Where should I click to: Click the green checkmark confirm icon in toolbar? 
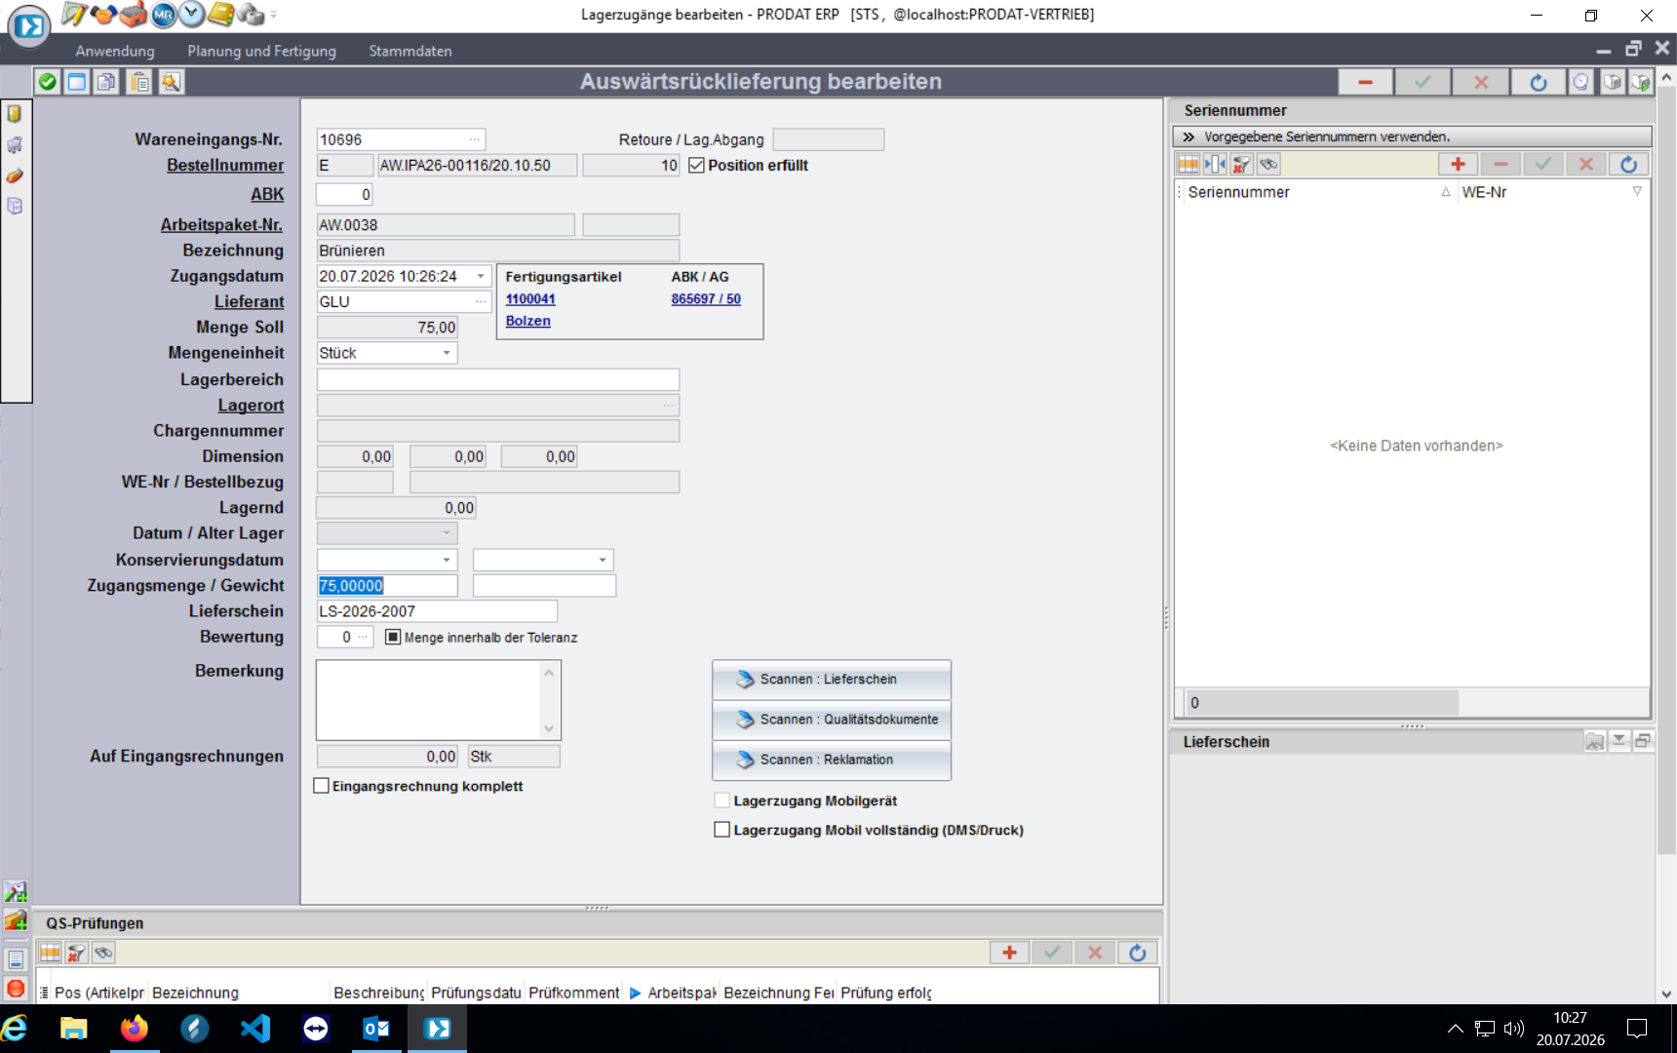point(47,82)
